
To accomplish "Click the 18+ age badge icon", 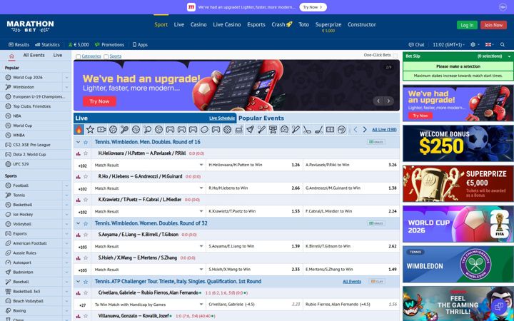I will point(503,7).
